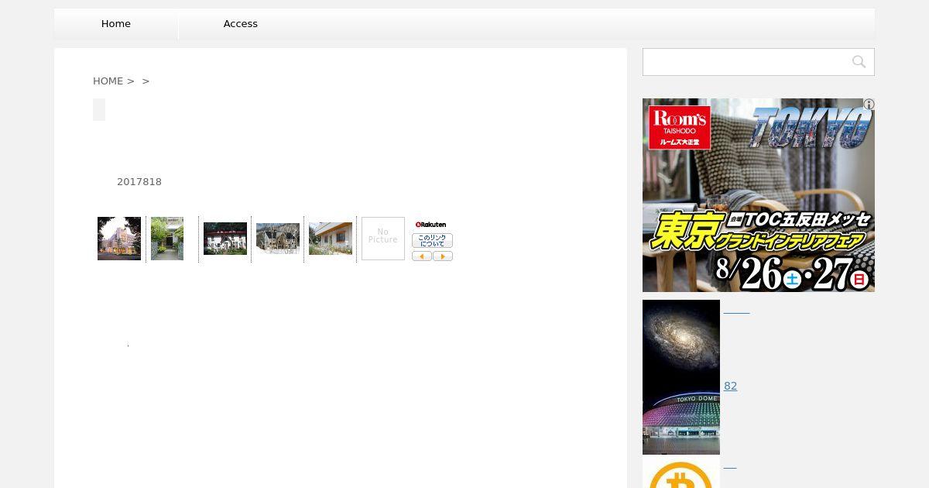
Task: Click the 'このリンクについて' button
Action: pos(432,240)
